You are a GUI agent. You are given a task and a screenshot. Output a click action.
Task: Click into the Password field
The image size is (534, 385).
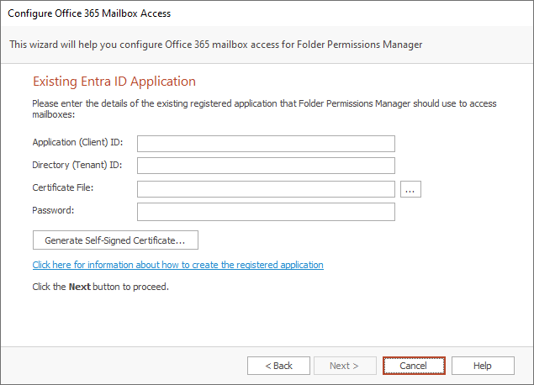266,212
